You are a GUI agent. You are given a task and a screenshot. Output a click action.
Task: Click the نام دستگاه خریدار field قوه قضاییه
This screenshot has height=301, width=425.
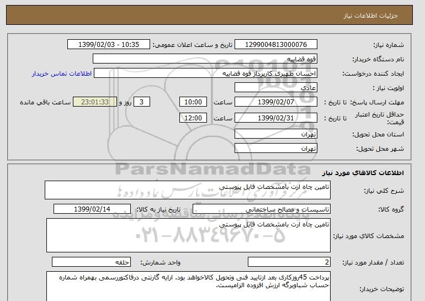tap(205, 59)
